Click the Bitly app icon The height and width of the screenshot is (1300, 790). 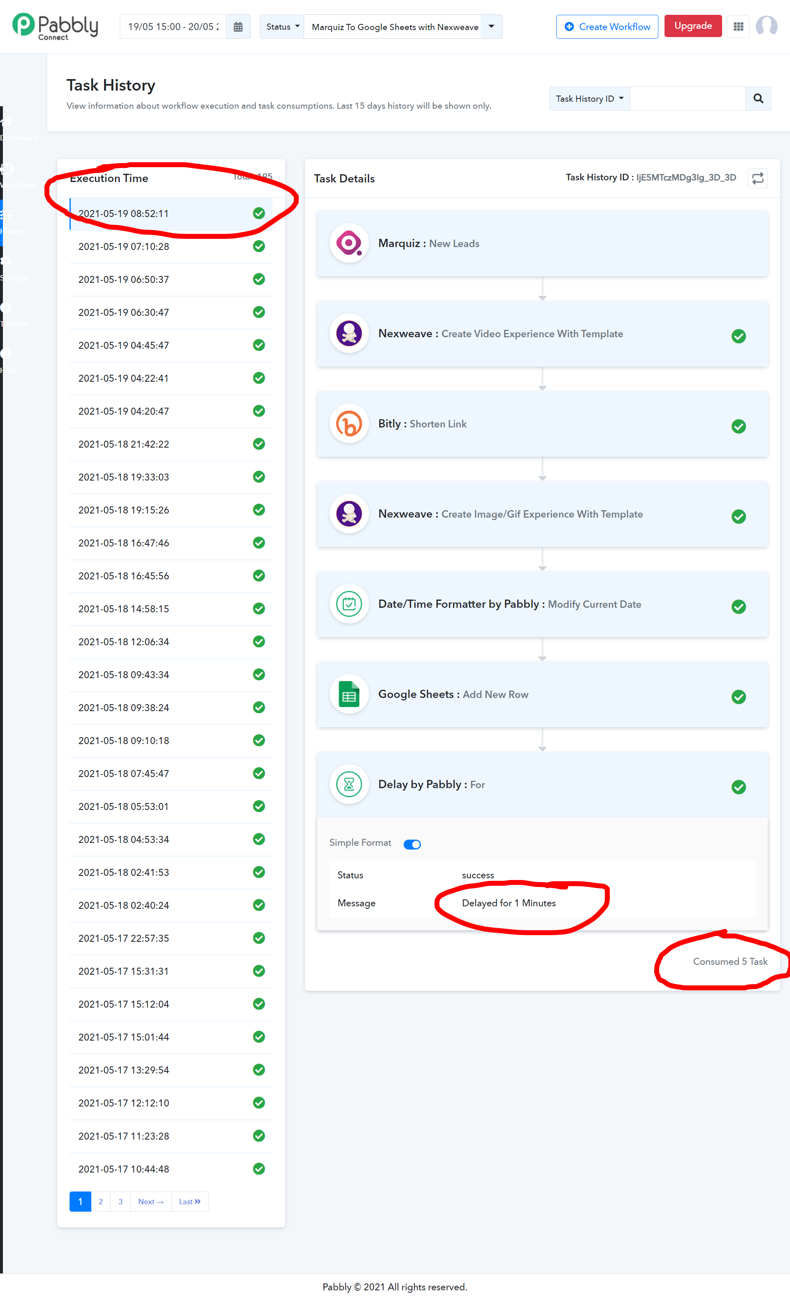click(x=349, y=424)
